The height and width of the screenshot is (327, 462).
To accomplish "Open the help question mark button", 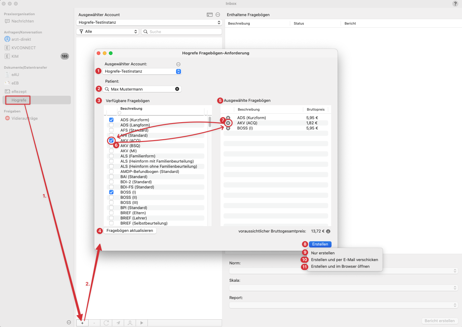I will [455, 4].
